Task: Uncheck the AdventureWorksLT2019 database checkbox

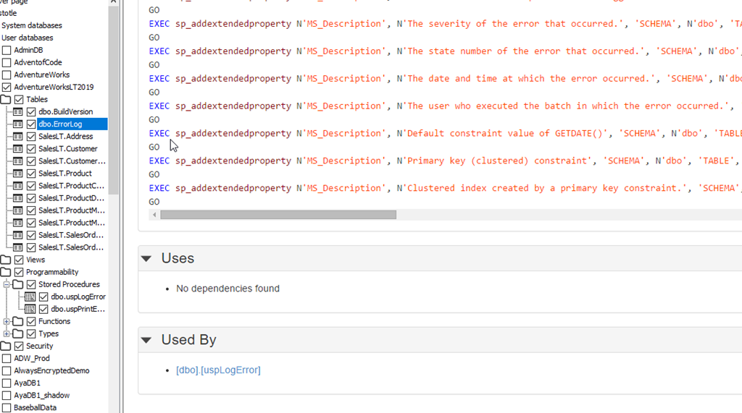Action: pyautogui.click(x=7, y=88)
